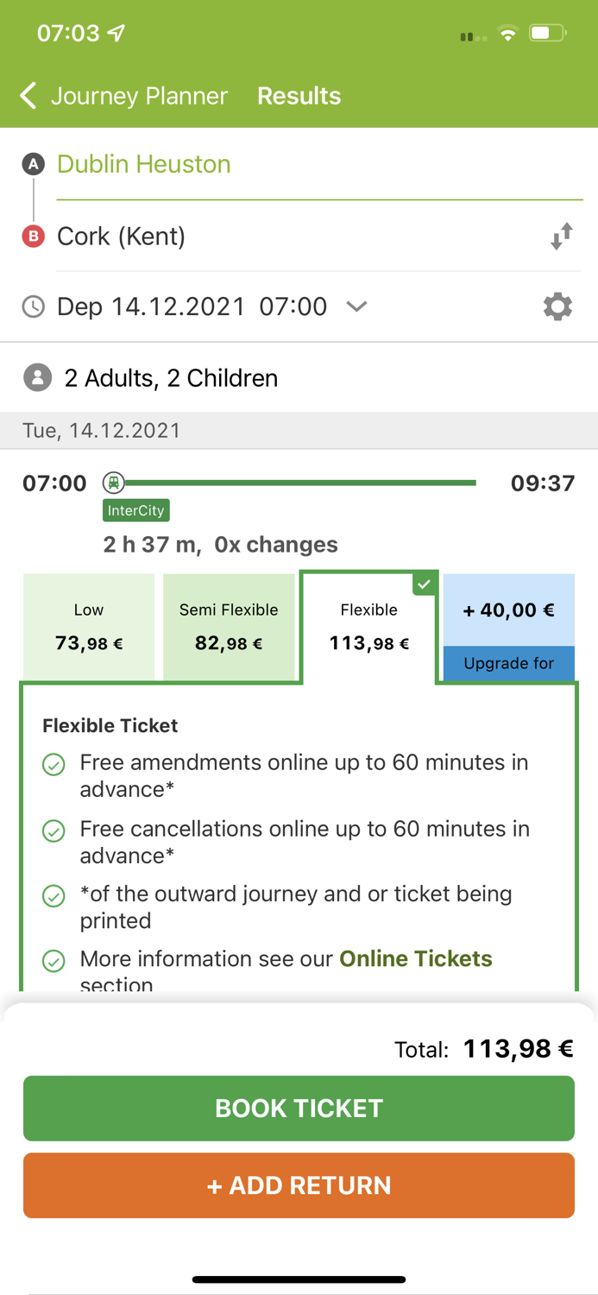598x1295 pixels.
Task: Tap the green journey progress line
Action: (302, 483)
